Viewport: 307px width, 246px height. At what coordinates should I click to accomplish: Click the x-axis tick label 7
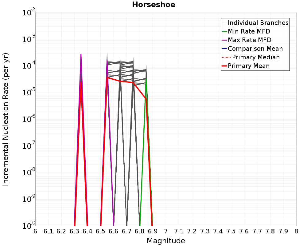tap(166, 232)
